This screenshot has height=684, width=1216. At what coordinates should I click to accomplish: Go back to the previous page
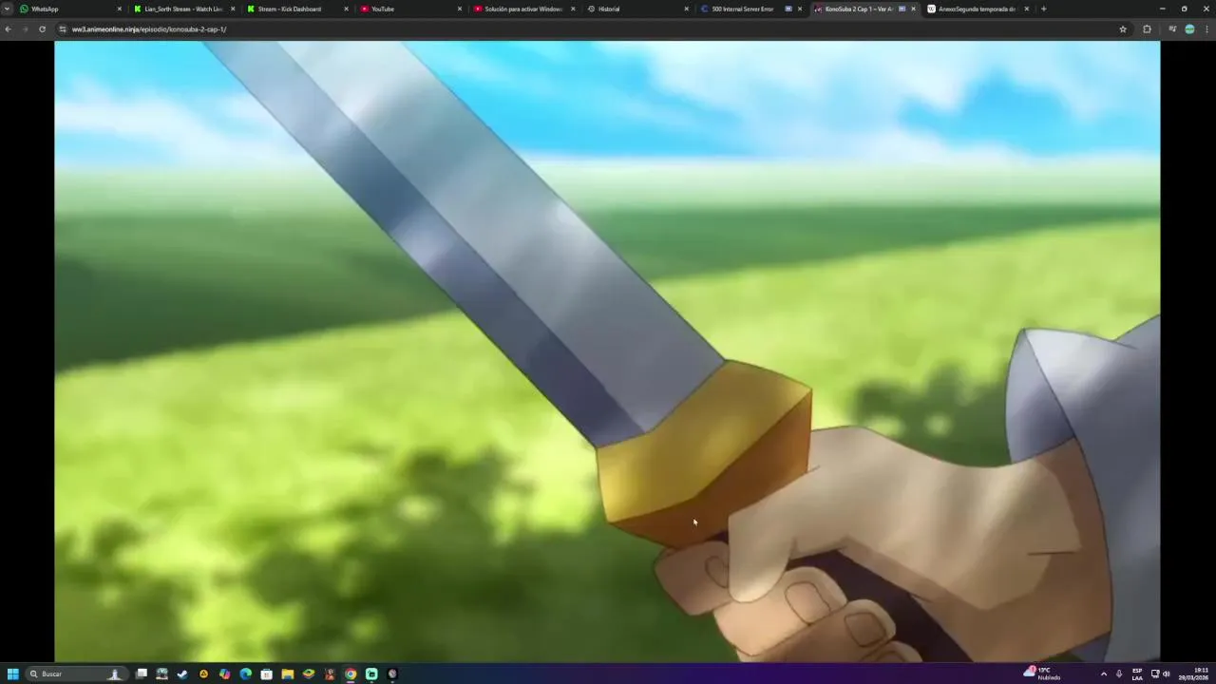tap(8, 29)
